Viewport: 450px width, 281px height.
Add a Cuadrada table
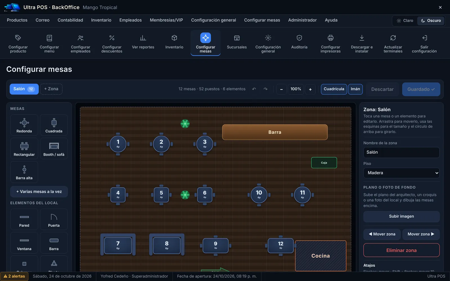[x=54, y=125]
